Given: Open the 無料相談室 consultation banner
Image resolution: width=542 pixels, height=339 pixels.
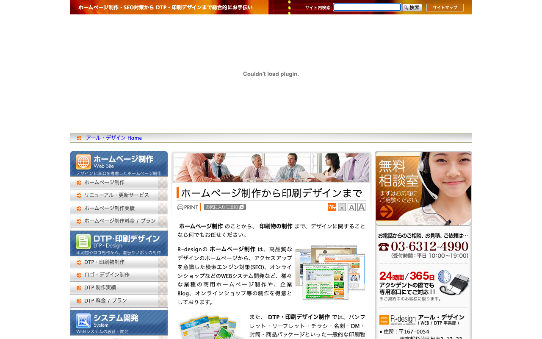Looking at the screenshot, I should pos(423,189).
